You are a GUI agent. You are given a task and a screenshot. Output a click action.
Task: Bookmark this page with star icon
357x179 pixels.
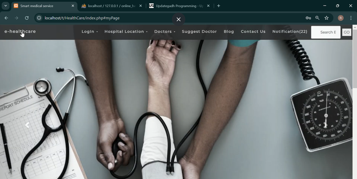point(326,18)
